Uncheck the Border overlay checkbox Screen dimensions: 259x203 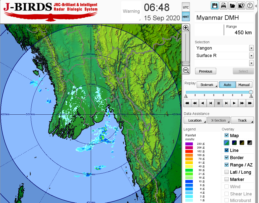227,158
